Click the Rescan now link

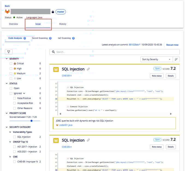point(172,45)
